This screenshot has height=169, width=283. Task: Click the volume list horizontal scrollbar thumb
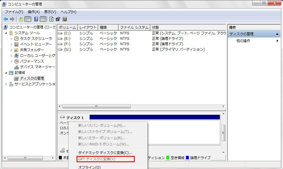(96, 106)
